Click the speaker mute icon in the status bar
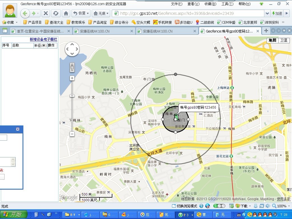Screen dimensions: 292x219 268,206
